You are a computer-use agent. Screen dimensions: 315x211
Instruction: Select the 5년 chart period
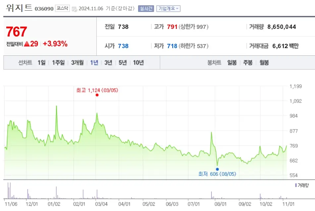(x=123, y=62)
